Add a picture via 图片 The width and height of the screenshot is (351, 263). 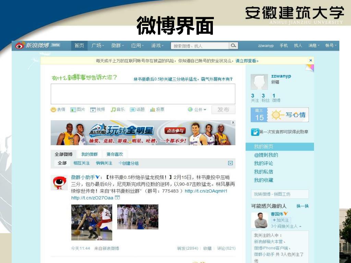(x=78, y=110)
